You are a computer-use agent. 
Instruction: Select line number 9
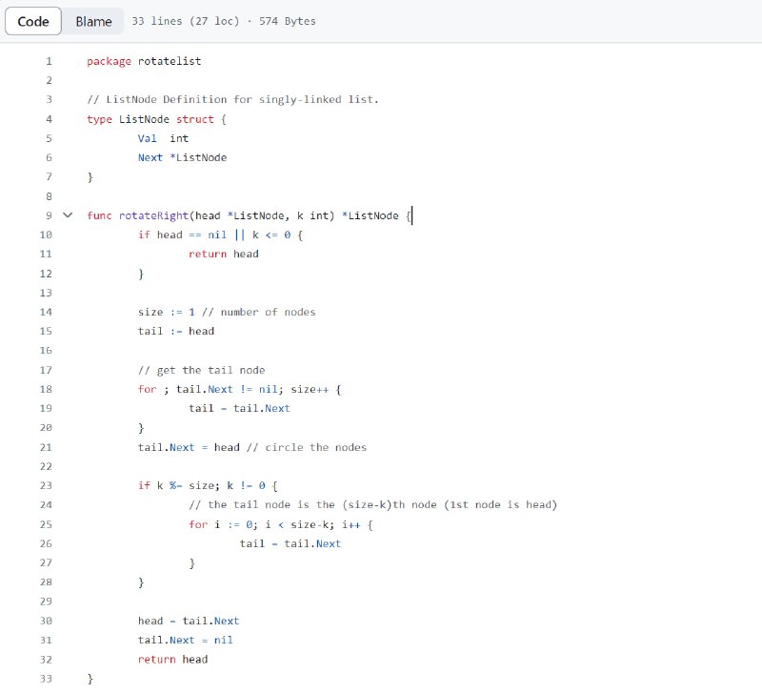(x=49, y=215)
